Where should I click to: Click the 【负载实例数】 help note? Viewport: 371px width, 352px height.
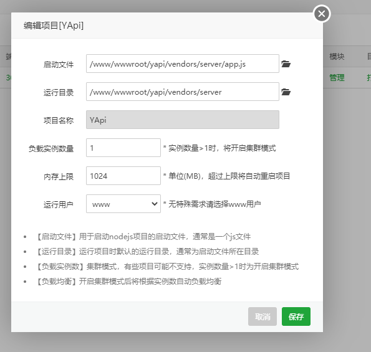166,267
